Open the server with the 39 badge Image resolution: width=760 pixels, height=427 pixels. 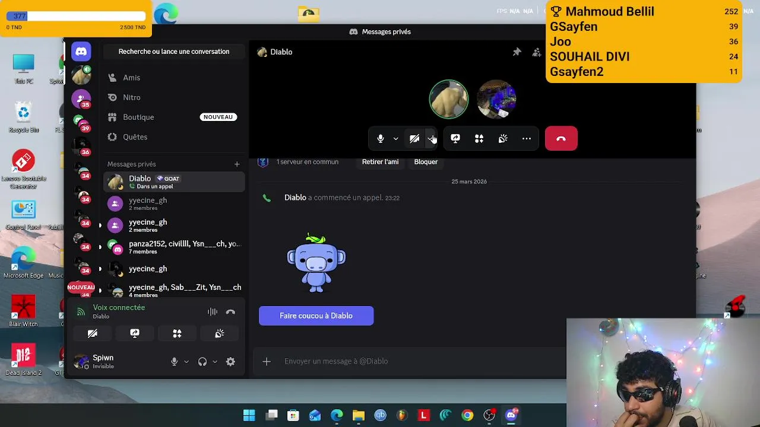(x=81, y=122)
